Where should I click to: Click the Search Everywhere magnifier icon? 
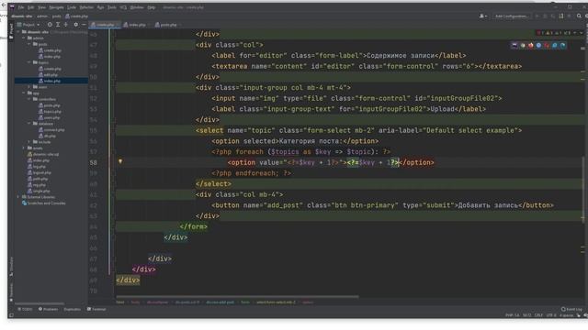tap(579, 16)
